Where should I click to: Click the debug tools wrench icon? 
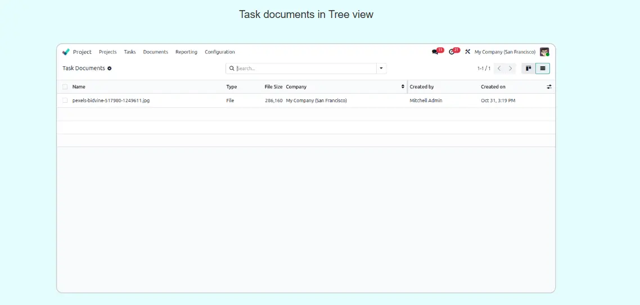point(467,52)
